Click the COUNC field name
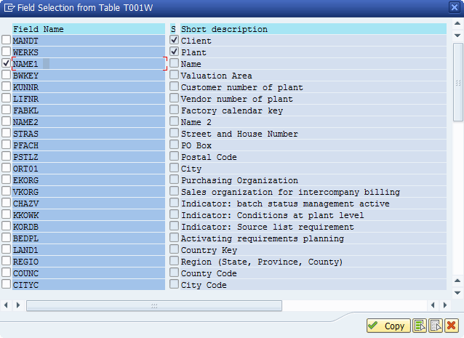Image resolution: width=464 pixels, height=338 pixels. [25, 273]
